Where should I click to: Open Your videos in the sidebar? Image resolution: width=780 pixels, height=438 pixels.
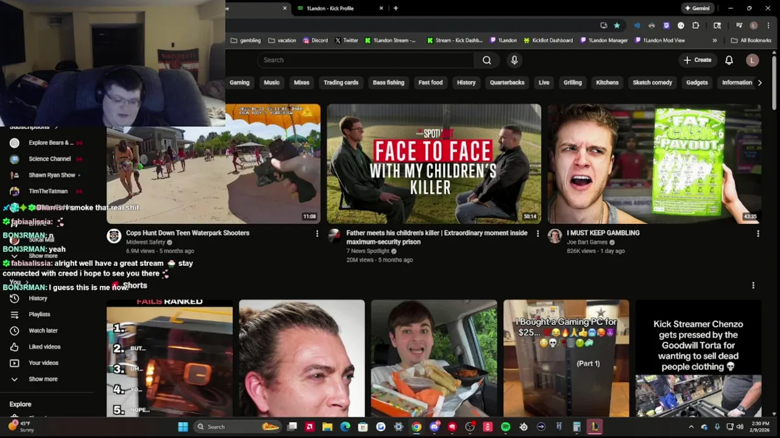pyautogui.click(x=44, y=363)
